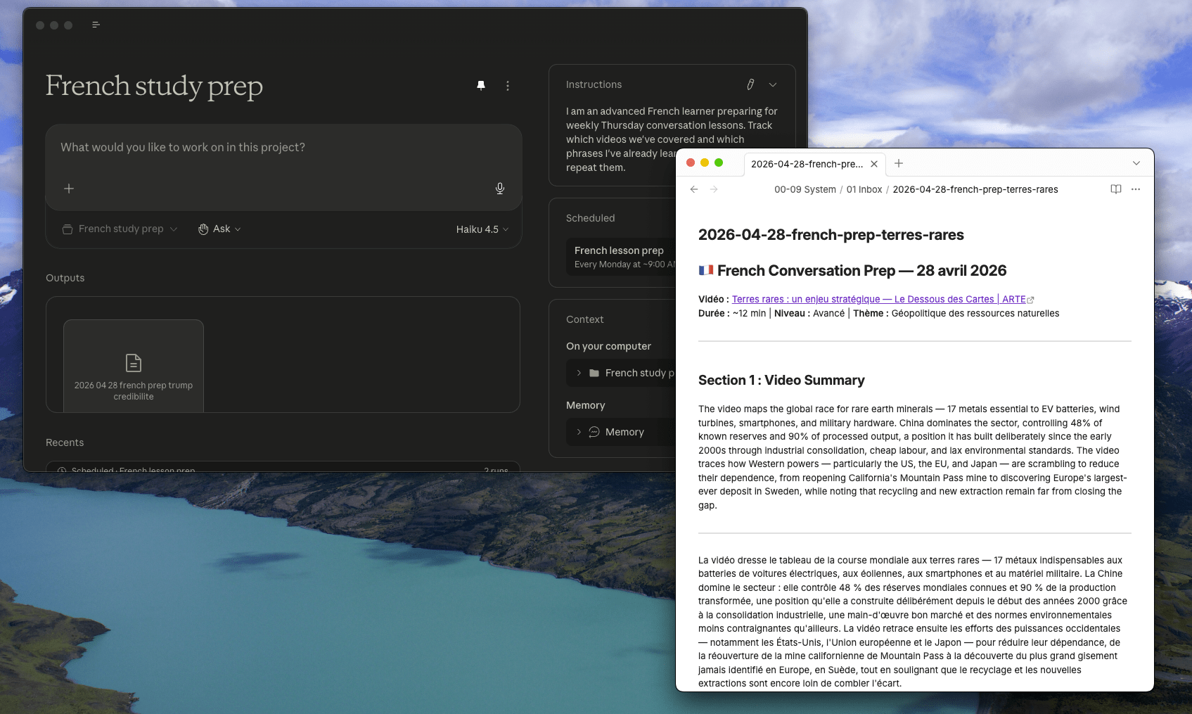The image size is (1192, 714).
Task: Click the Recents section label
Action: pos(65,442)
